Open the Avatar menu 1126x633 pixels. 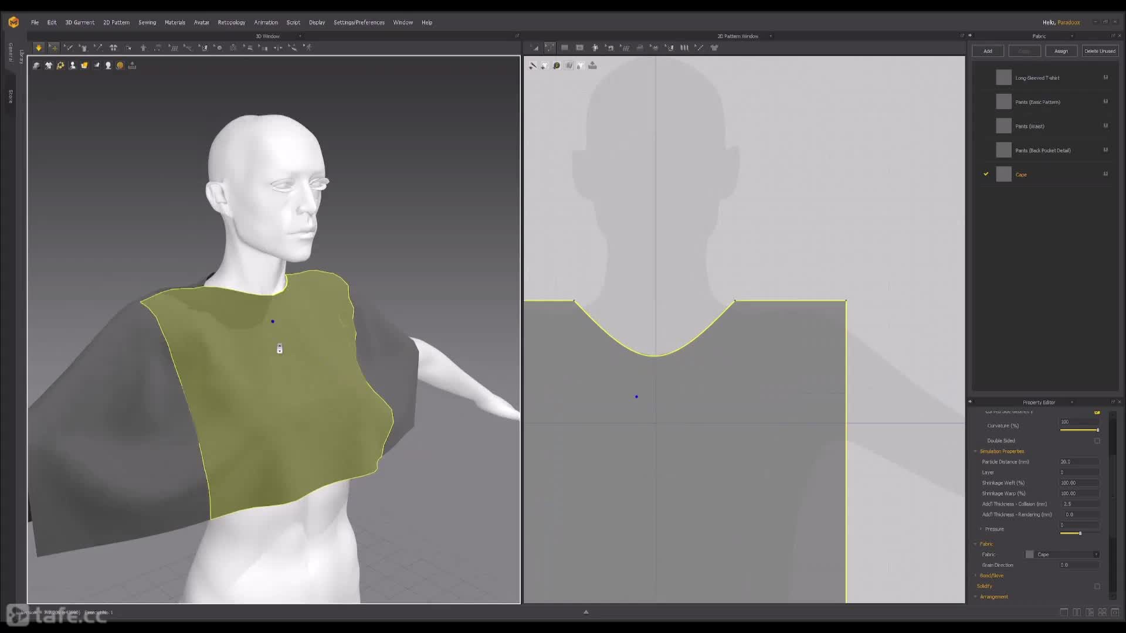click(201, 22)
